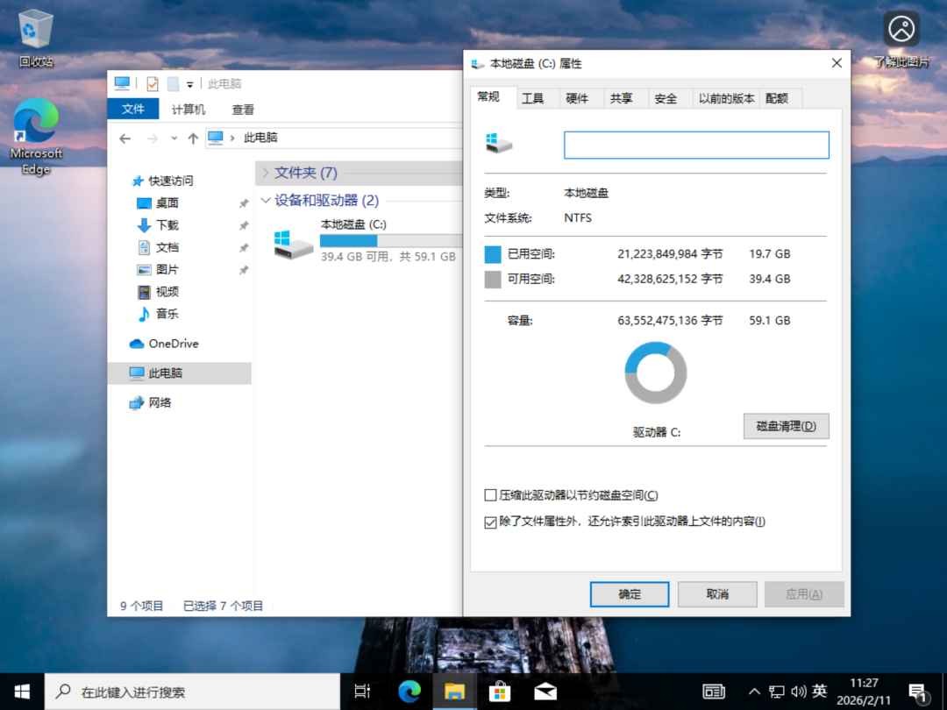Go back with the Explorer back arrow

125,138
